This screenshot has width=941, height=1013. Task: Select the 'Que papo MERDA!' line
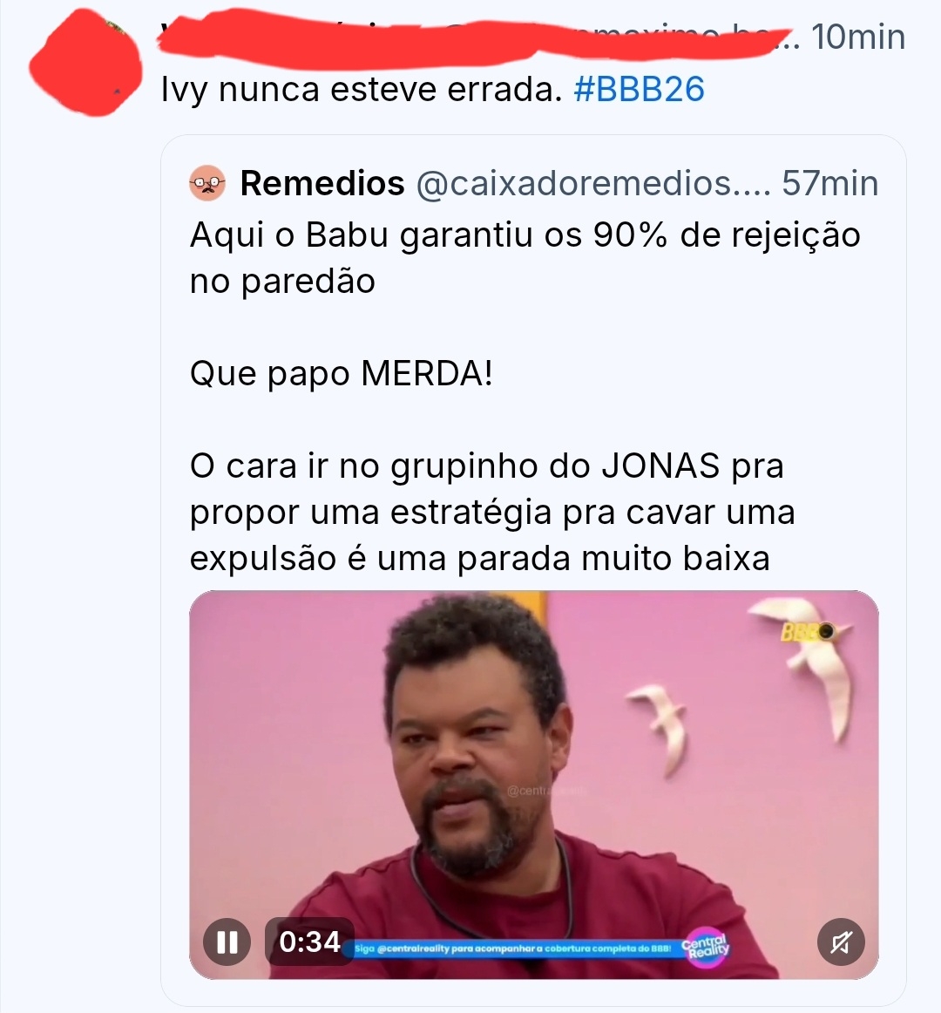pos(342,373)
